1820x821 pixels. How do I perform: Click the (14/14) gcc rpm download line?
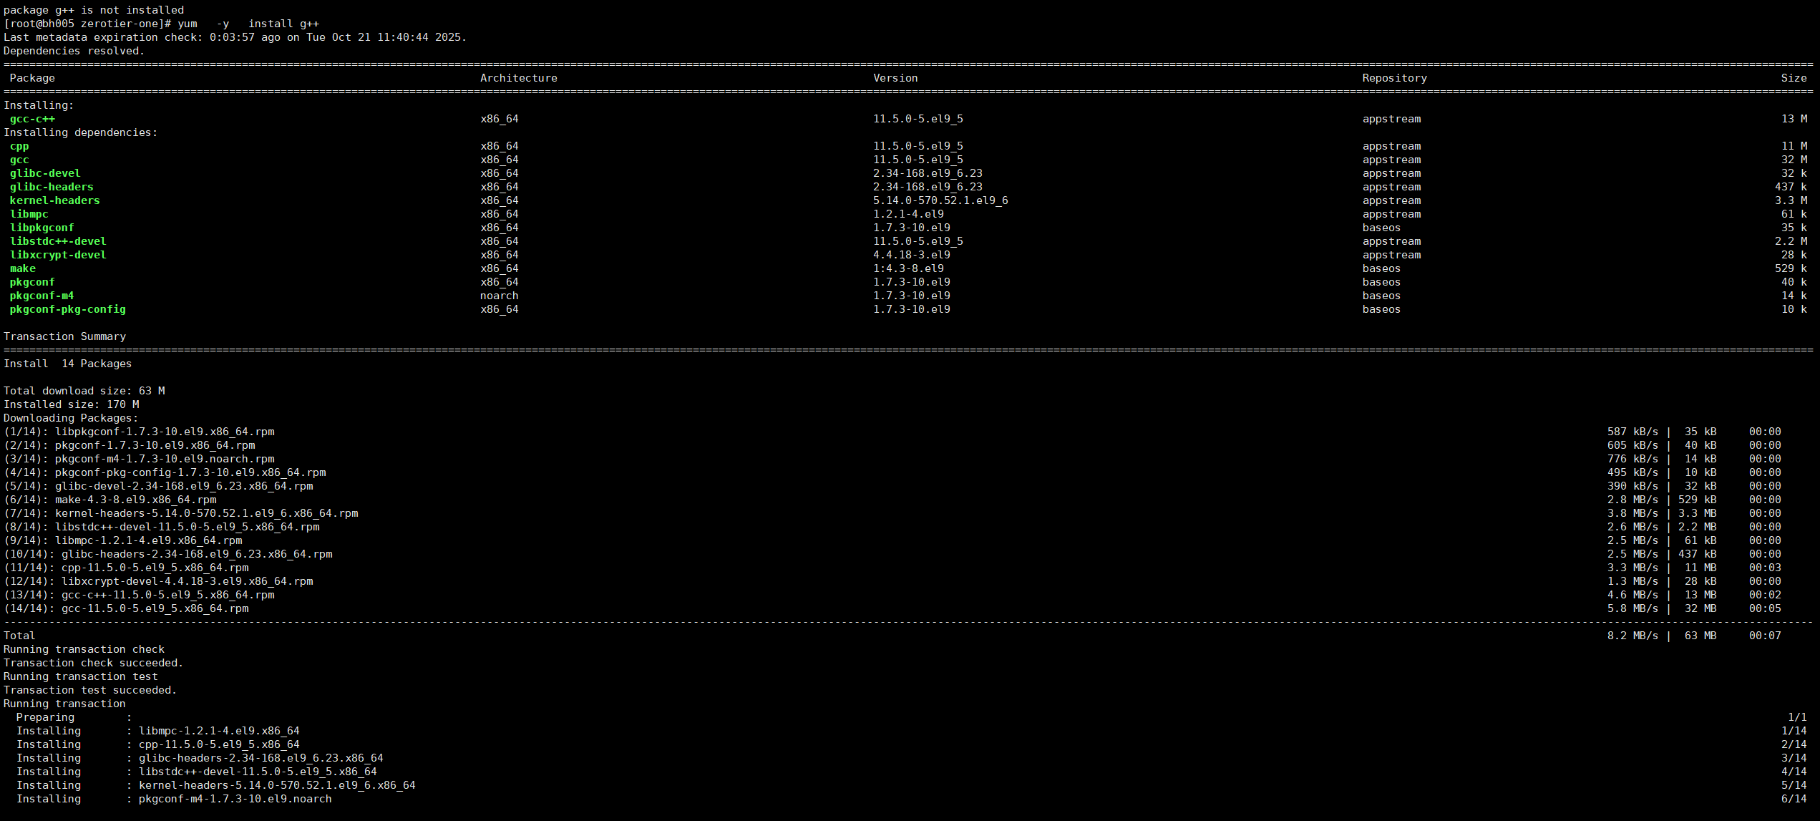126,608
